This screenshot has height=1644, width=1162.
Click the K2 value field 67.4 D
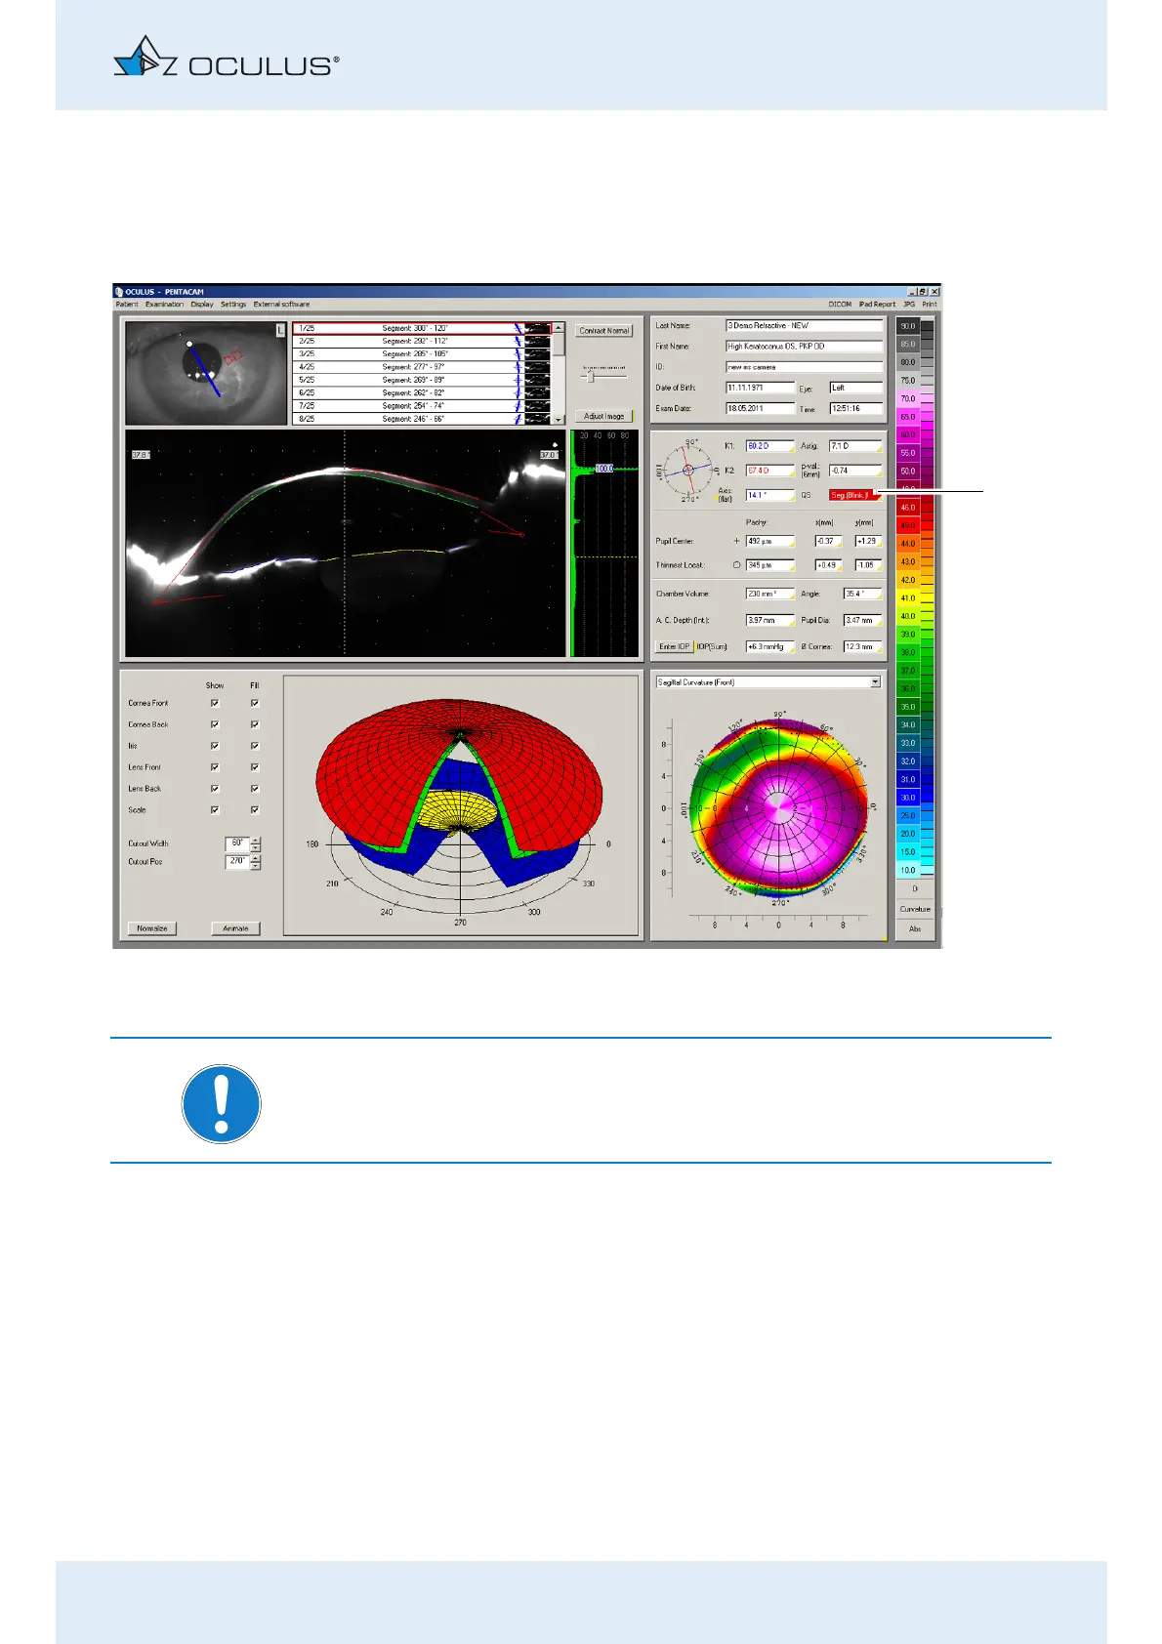pos(770,471)
